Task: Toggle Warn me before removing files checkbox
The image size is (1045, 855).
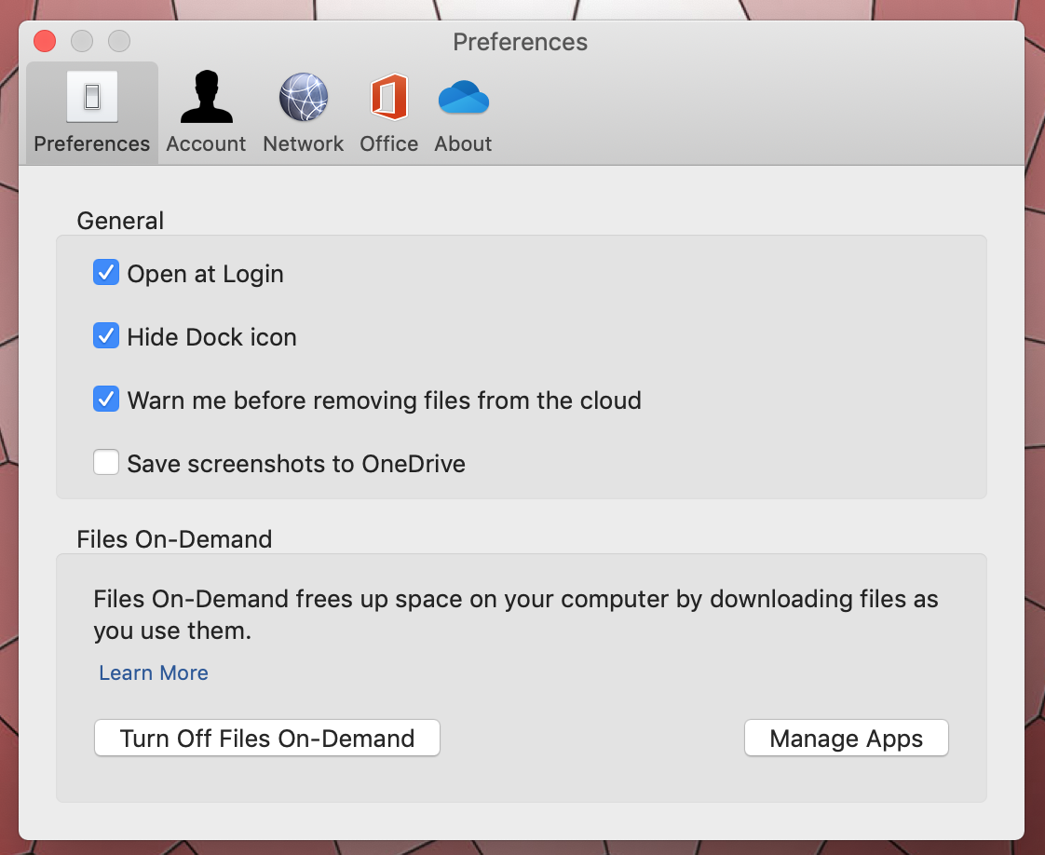Action: [x=106, y=400]
